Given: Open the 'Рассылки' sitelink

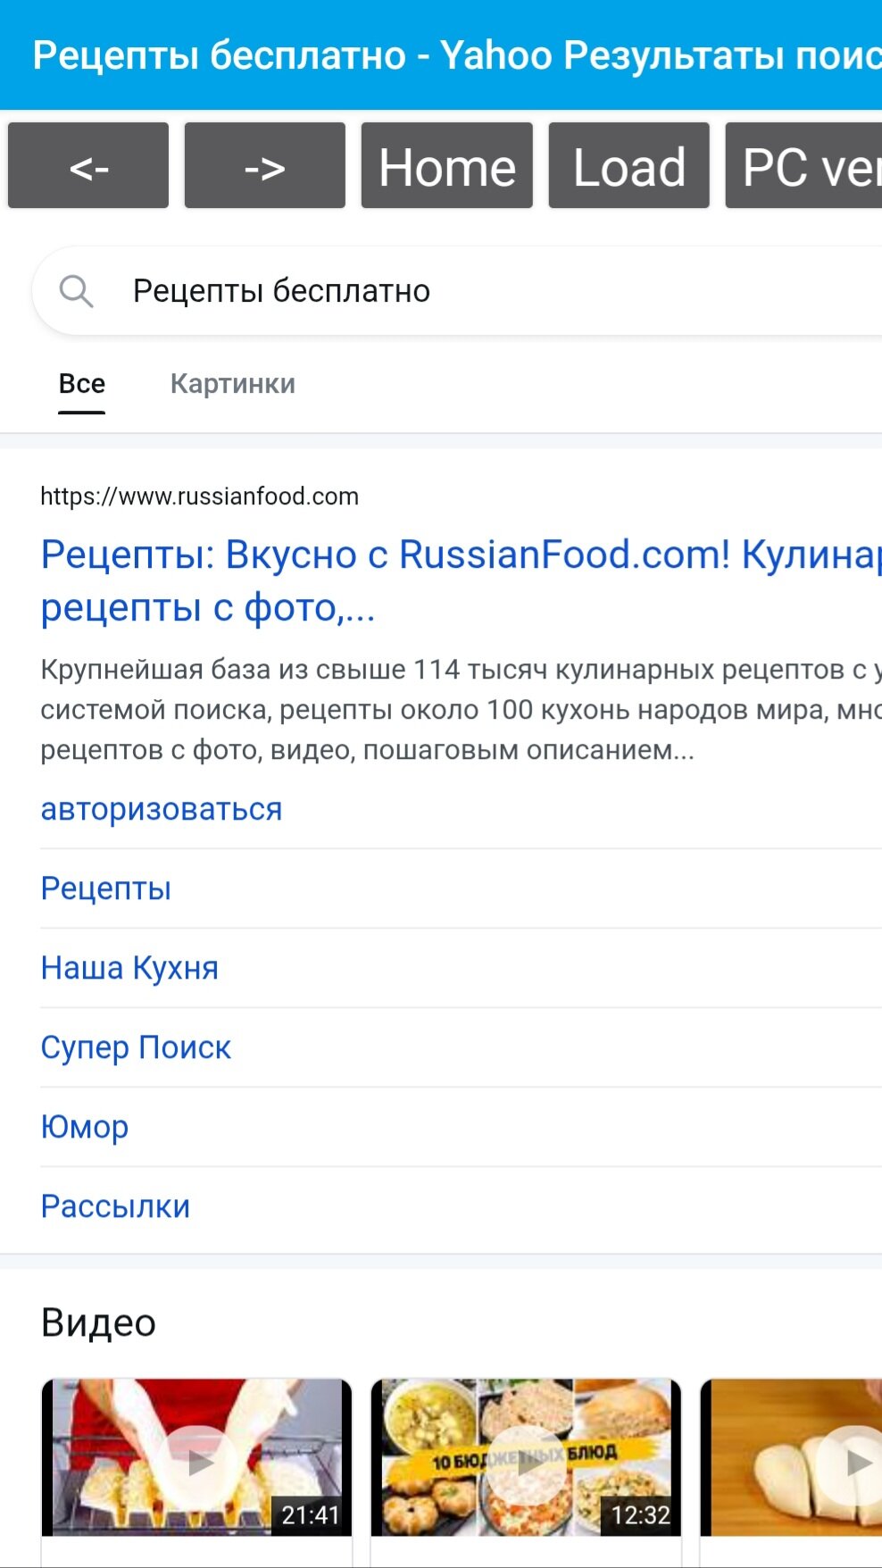Looking at the screenshot, I should [x=116, y=1206].
